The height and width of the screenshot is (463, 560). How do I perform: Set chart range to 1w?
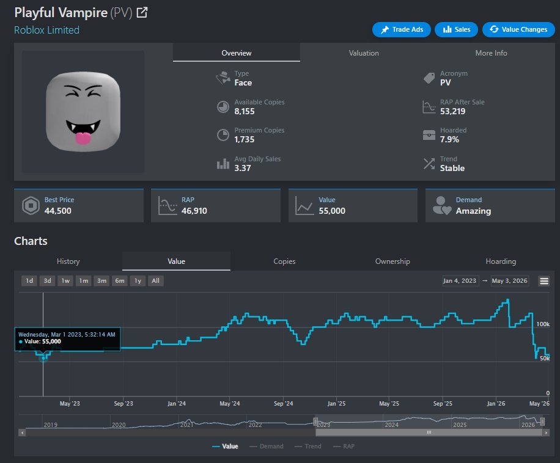tap(65, 281)
